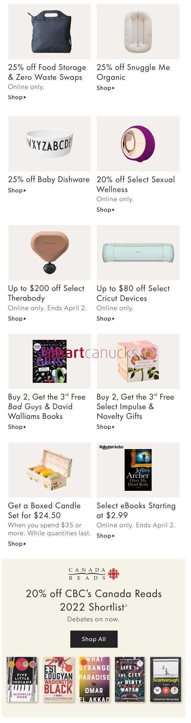Click the Snuggle Me Organic lounger image

(138, 31)
